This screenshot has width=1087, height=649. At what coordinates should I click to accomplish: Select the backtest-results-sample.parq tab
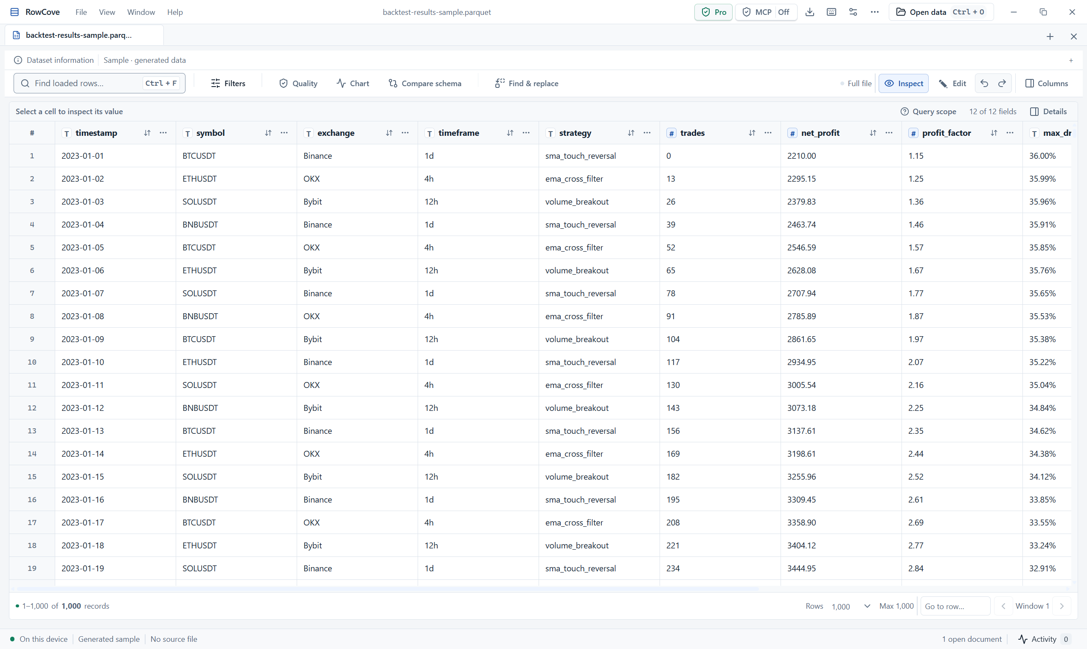(84, 35)
